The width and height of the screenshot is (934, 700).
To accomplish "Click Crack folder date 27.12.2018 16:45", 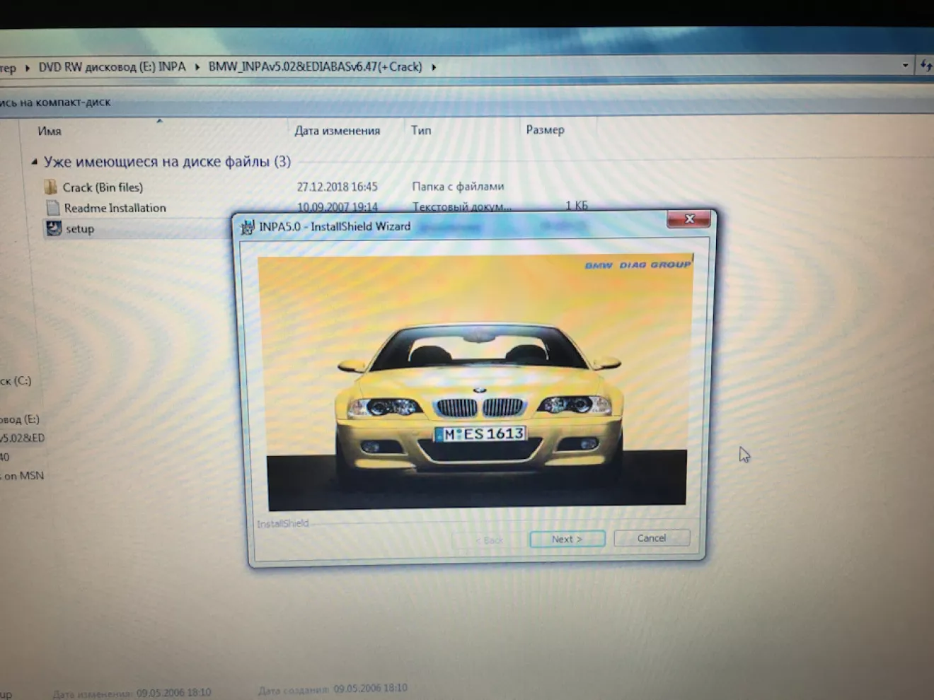I will [x=337, y=187].
